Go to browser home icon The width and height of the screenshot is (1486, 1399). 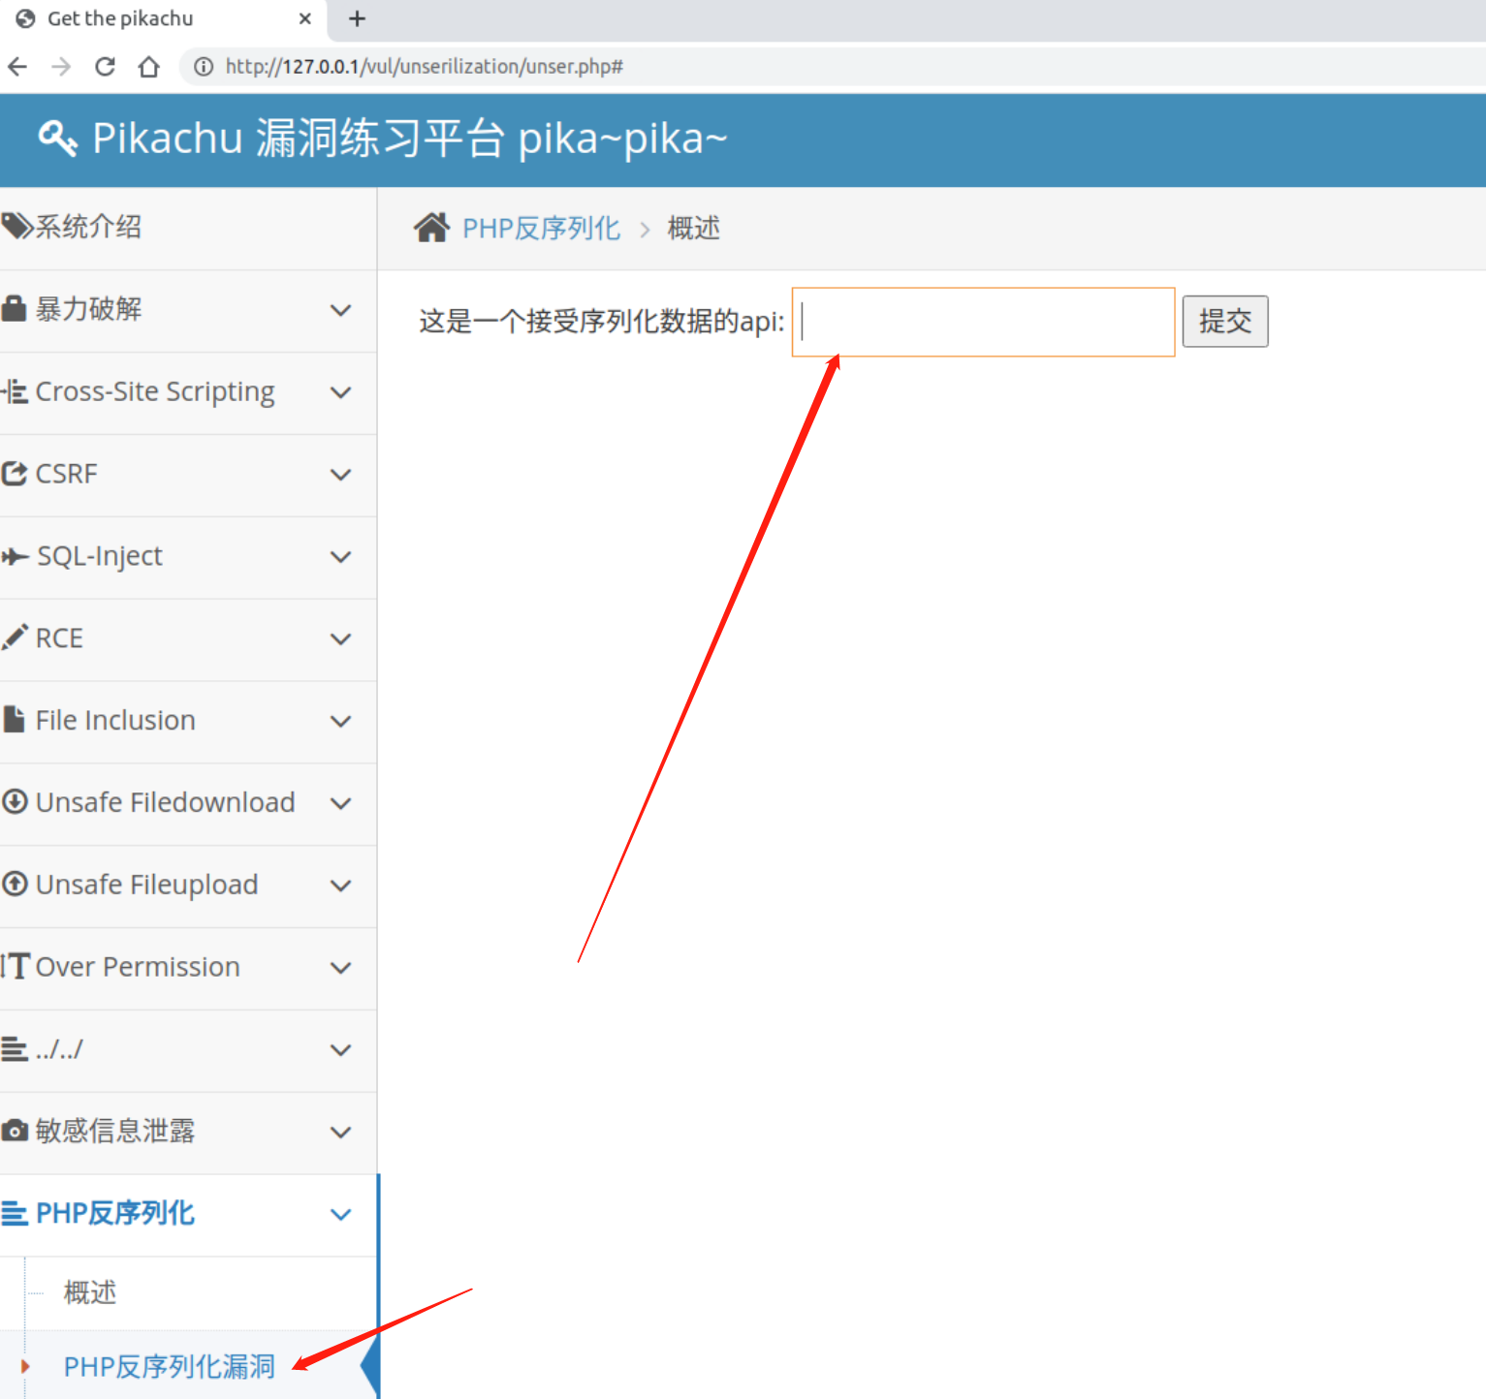pos(148,66)
